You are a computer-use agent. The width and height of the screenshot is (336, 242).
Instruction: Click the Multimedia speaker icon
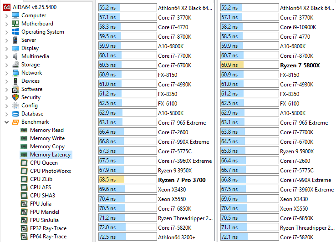coord(15,56)
